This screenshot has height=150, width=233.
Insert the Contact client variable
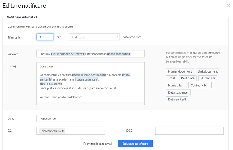tap(200, 85)
